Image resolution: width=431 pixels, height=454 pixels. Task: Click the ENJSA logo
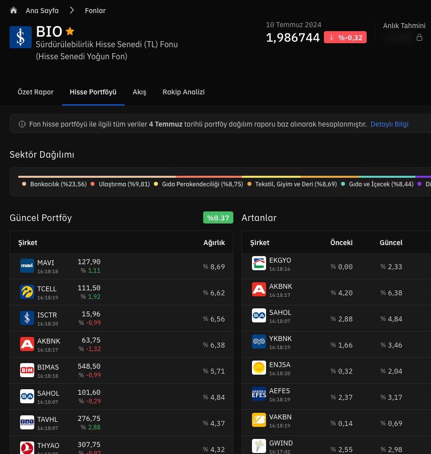[x=259, y=368]
